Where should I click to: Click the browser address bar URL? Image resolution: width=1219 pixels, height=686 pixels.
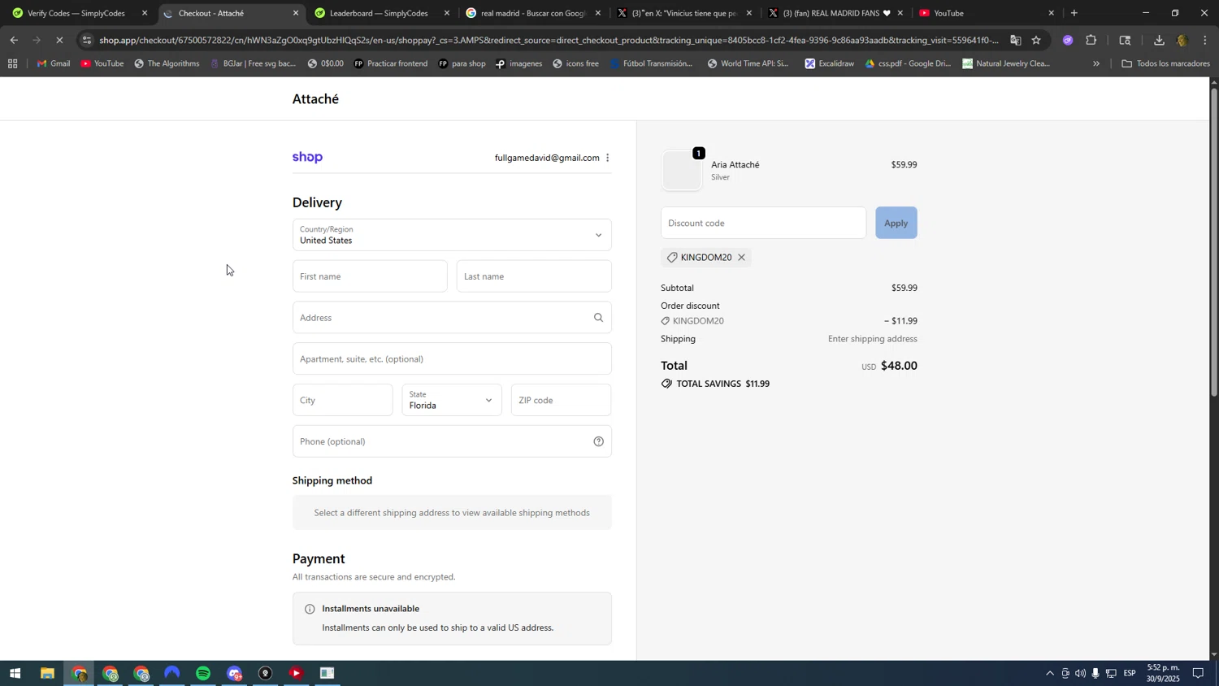pyautogui.click(x=549, y=41)
